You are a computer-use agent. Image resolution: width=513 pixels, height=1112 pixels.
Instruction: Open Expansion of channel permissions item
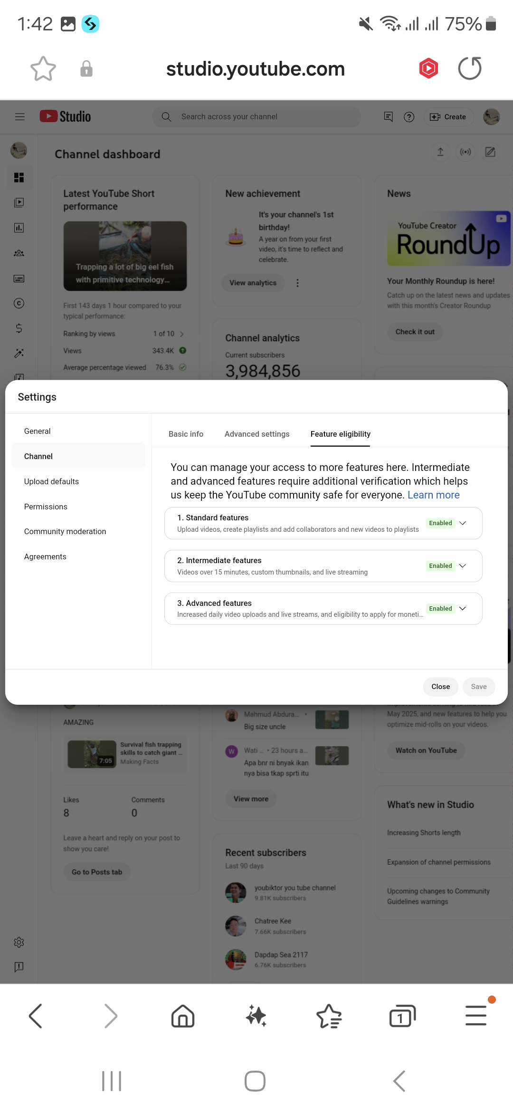pos(439,862)
